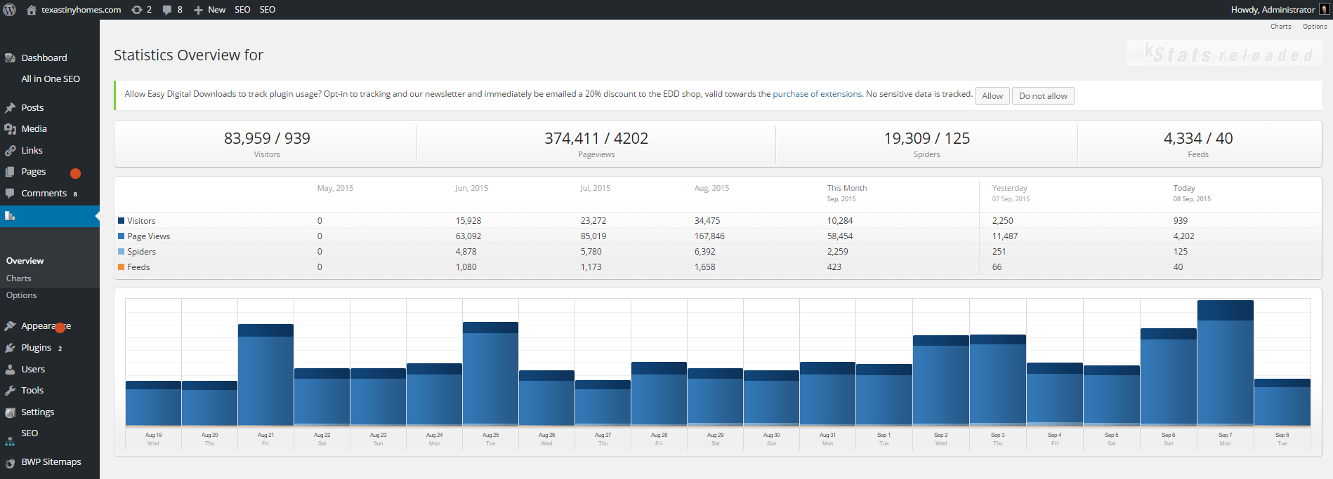The width and height of the screenshot is (1333, 479).
Task: Click the Posts pushpin icon
Action: tap(10, 108)
